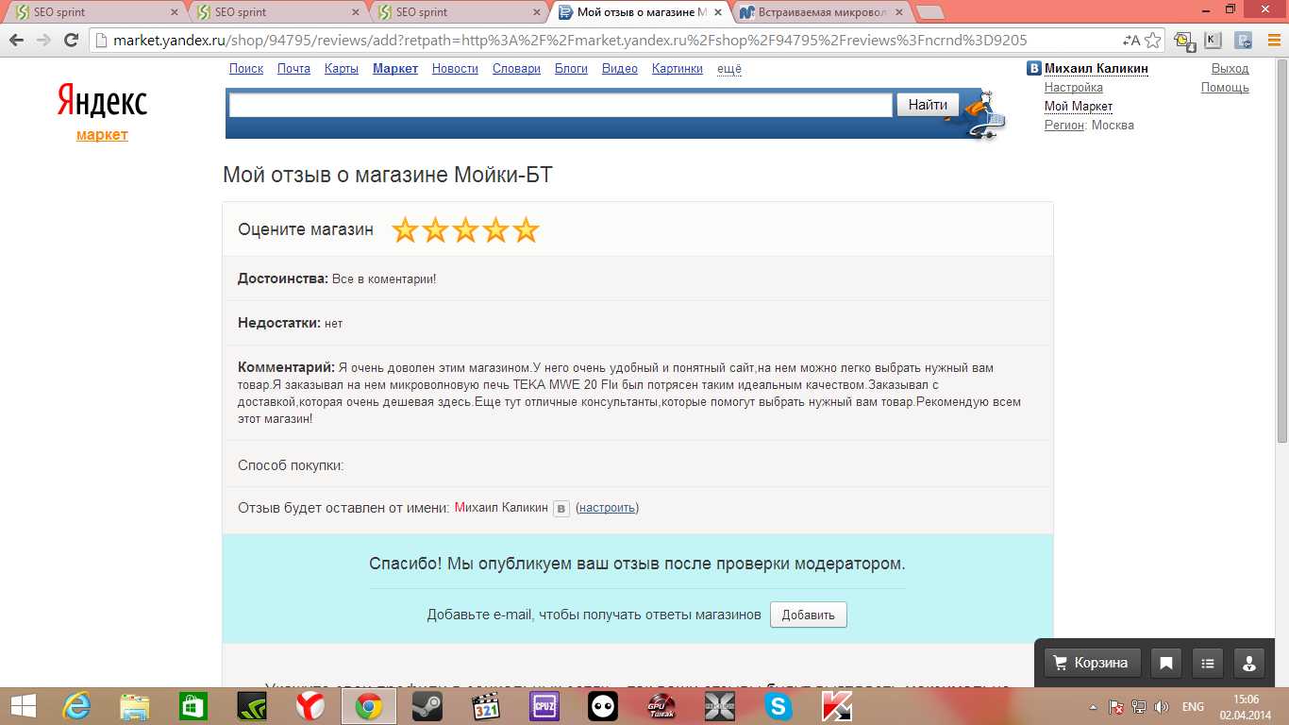The image size is (1289, 725).
Task: Set rating to third star
Action: click(465, 229)
